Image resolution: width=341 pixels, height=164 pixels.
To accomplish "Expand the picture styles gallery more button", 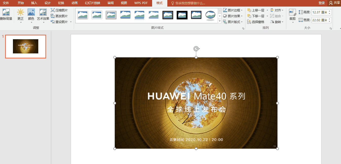I will (x=220, y=21).
